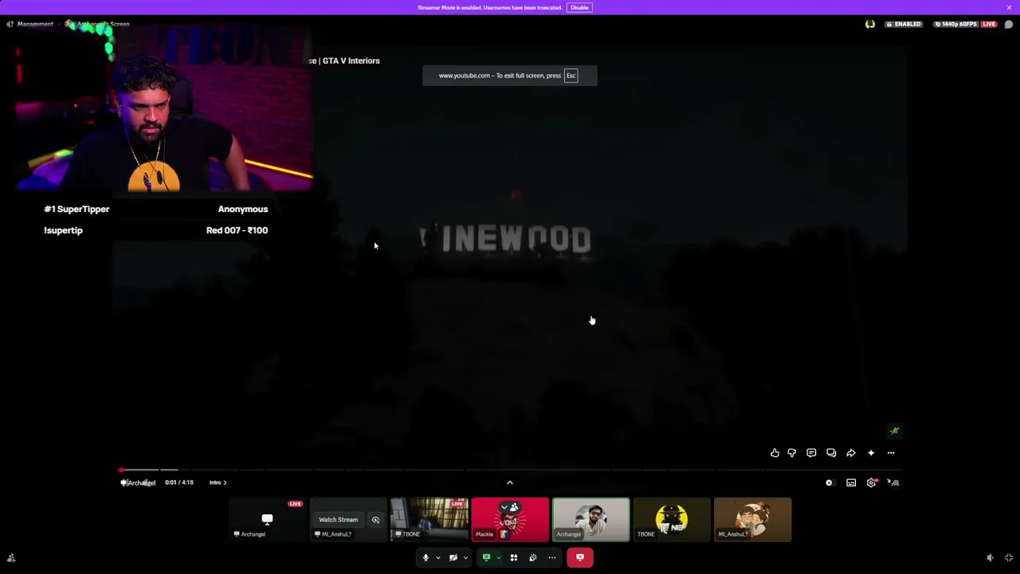Open the soundboard icon in call controls

tap(533, 557)
